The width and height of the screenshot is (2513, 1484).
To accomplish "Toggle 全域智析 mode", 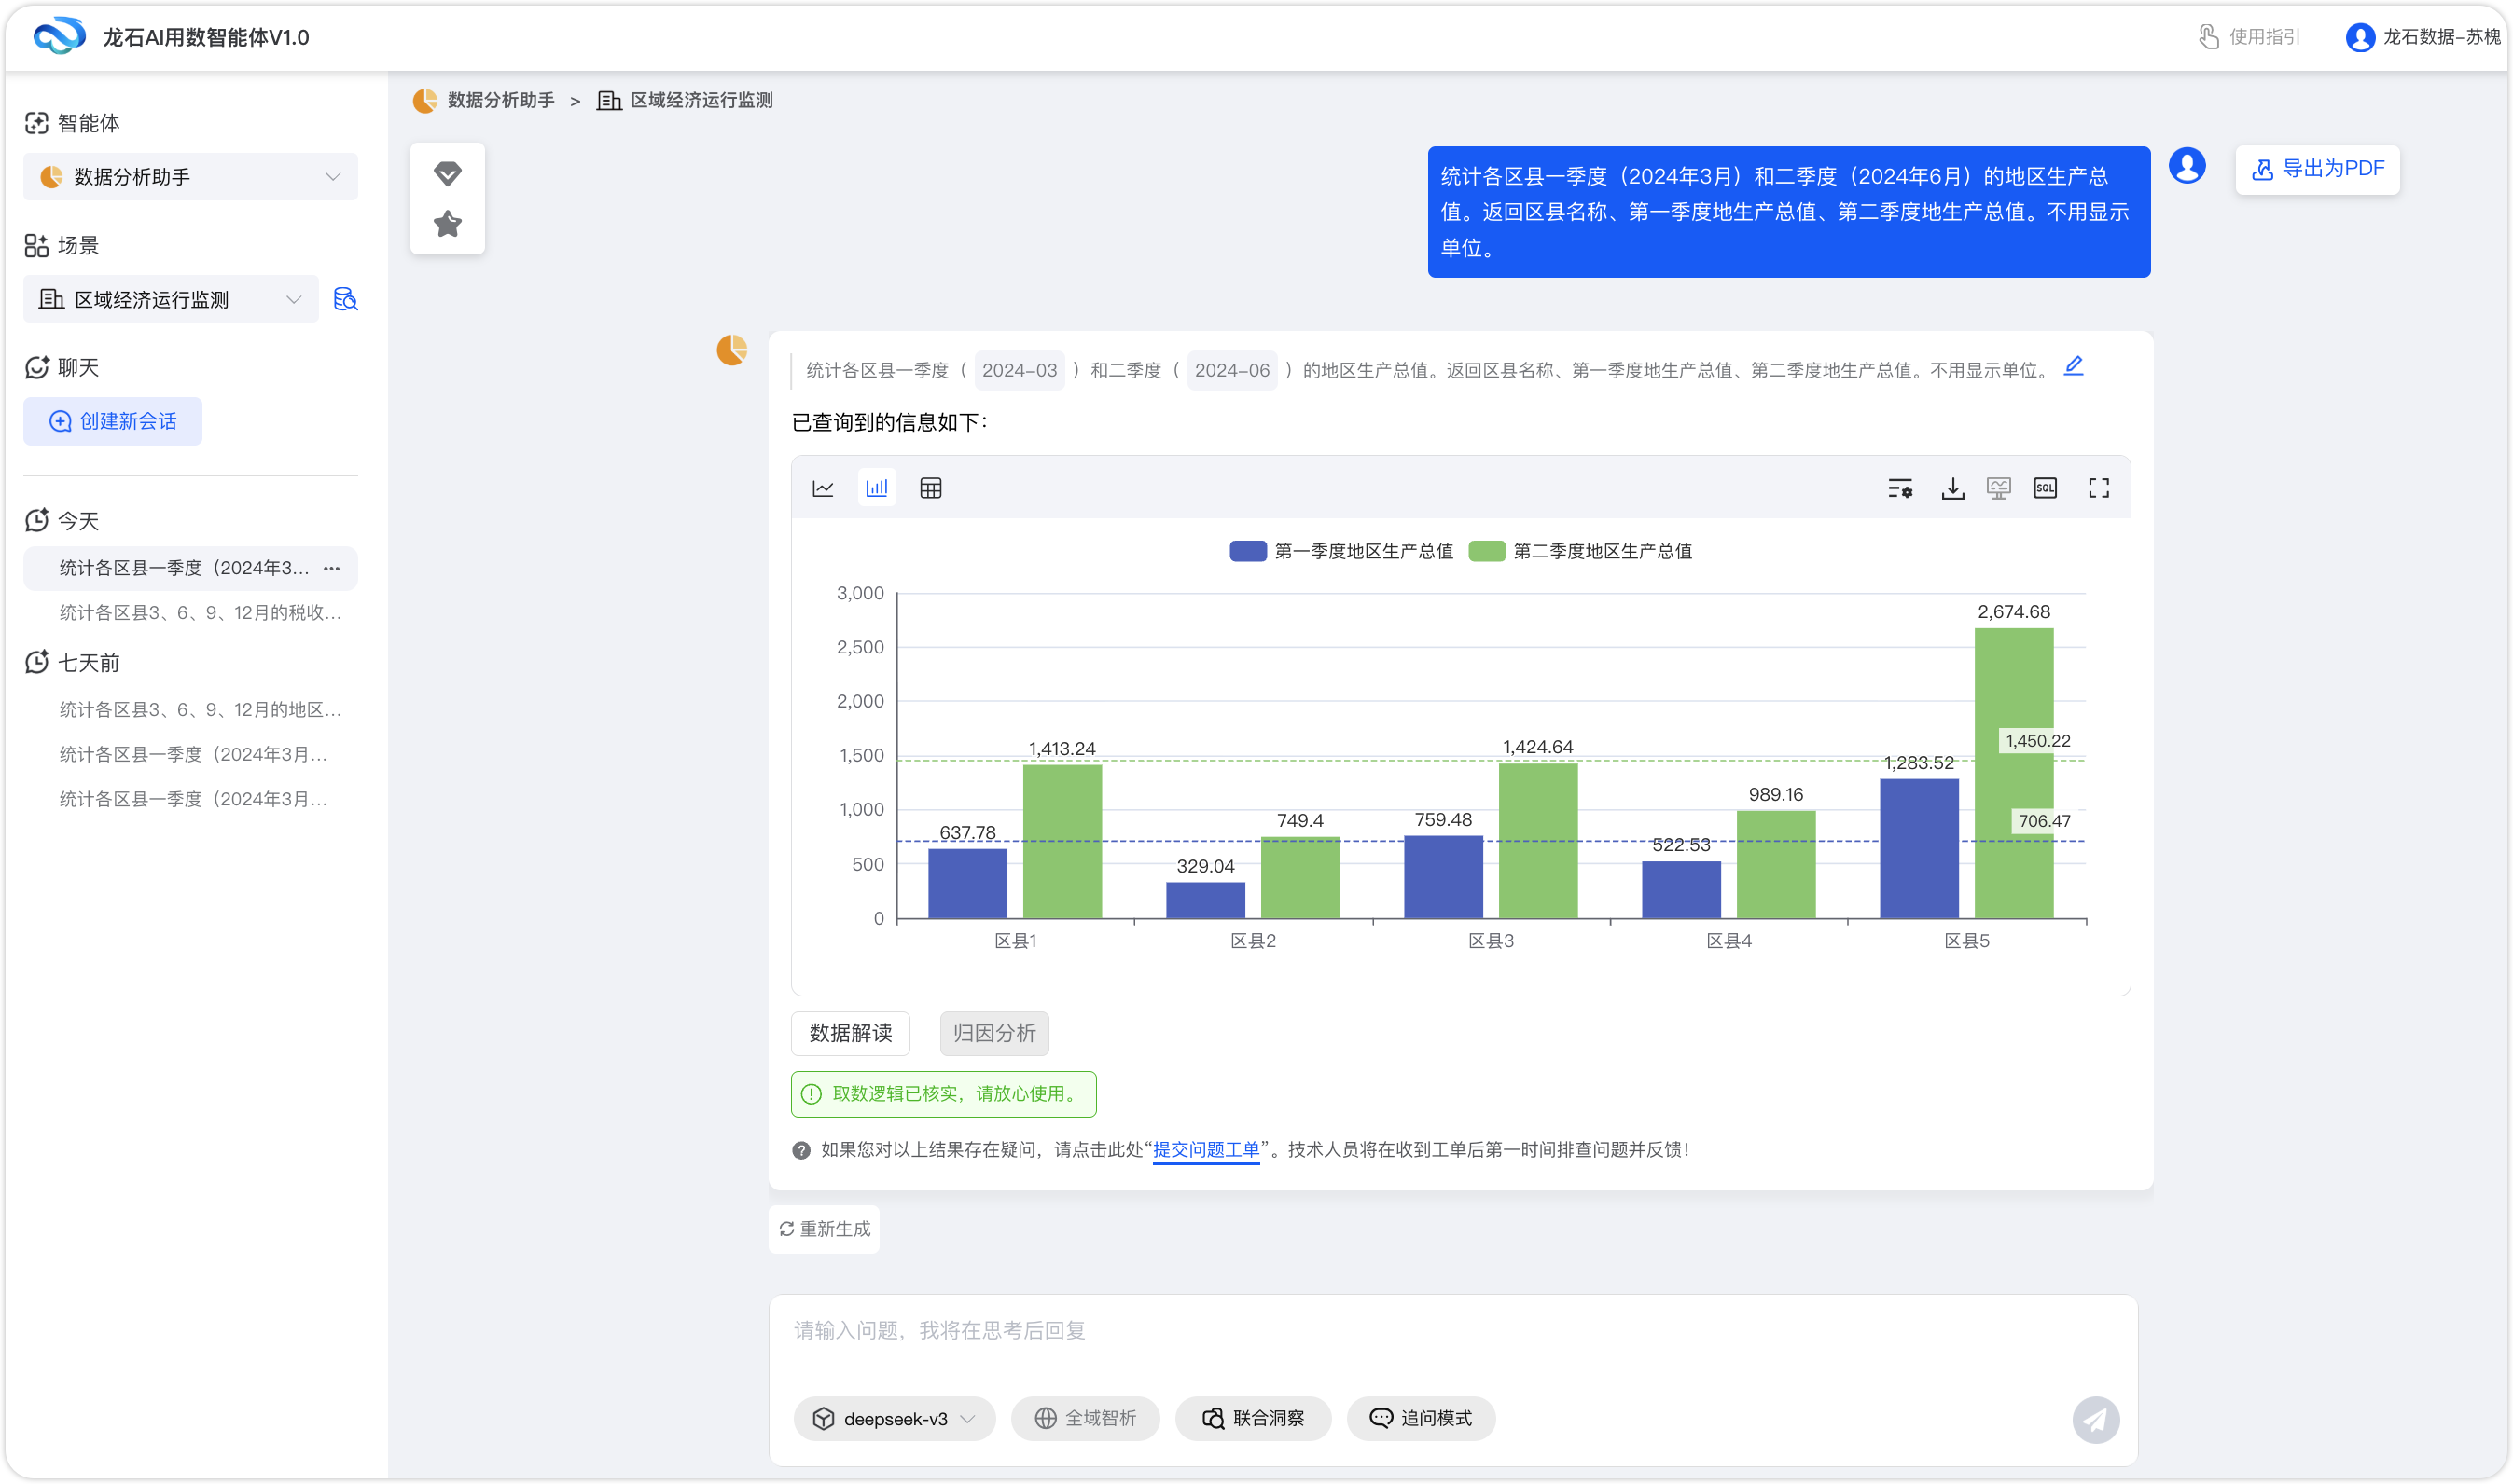I will click(x=1085, y=1418).
